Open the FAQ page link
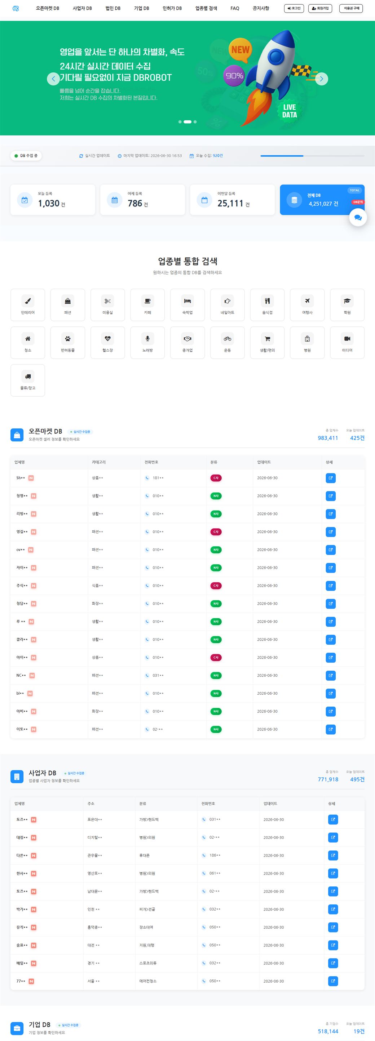 click(x=235, y=8)
